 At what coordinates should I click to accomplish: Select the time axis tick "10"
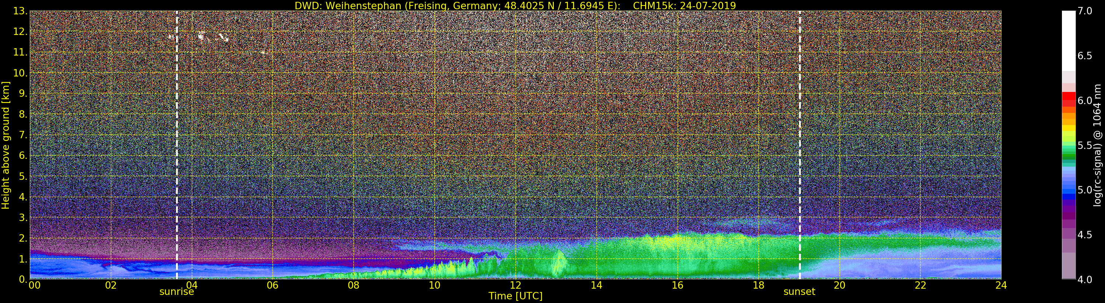point(434,285)
